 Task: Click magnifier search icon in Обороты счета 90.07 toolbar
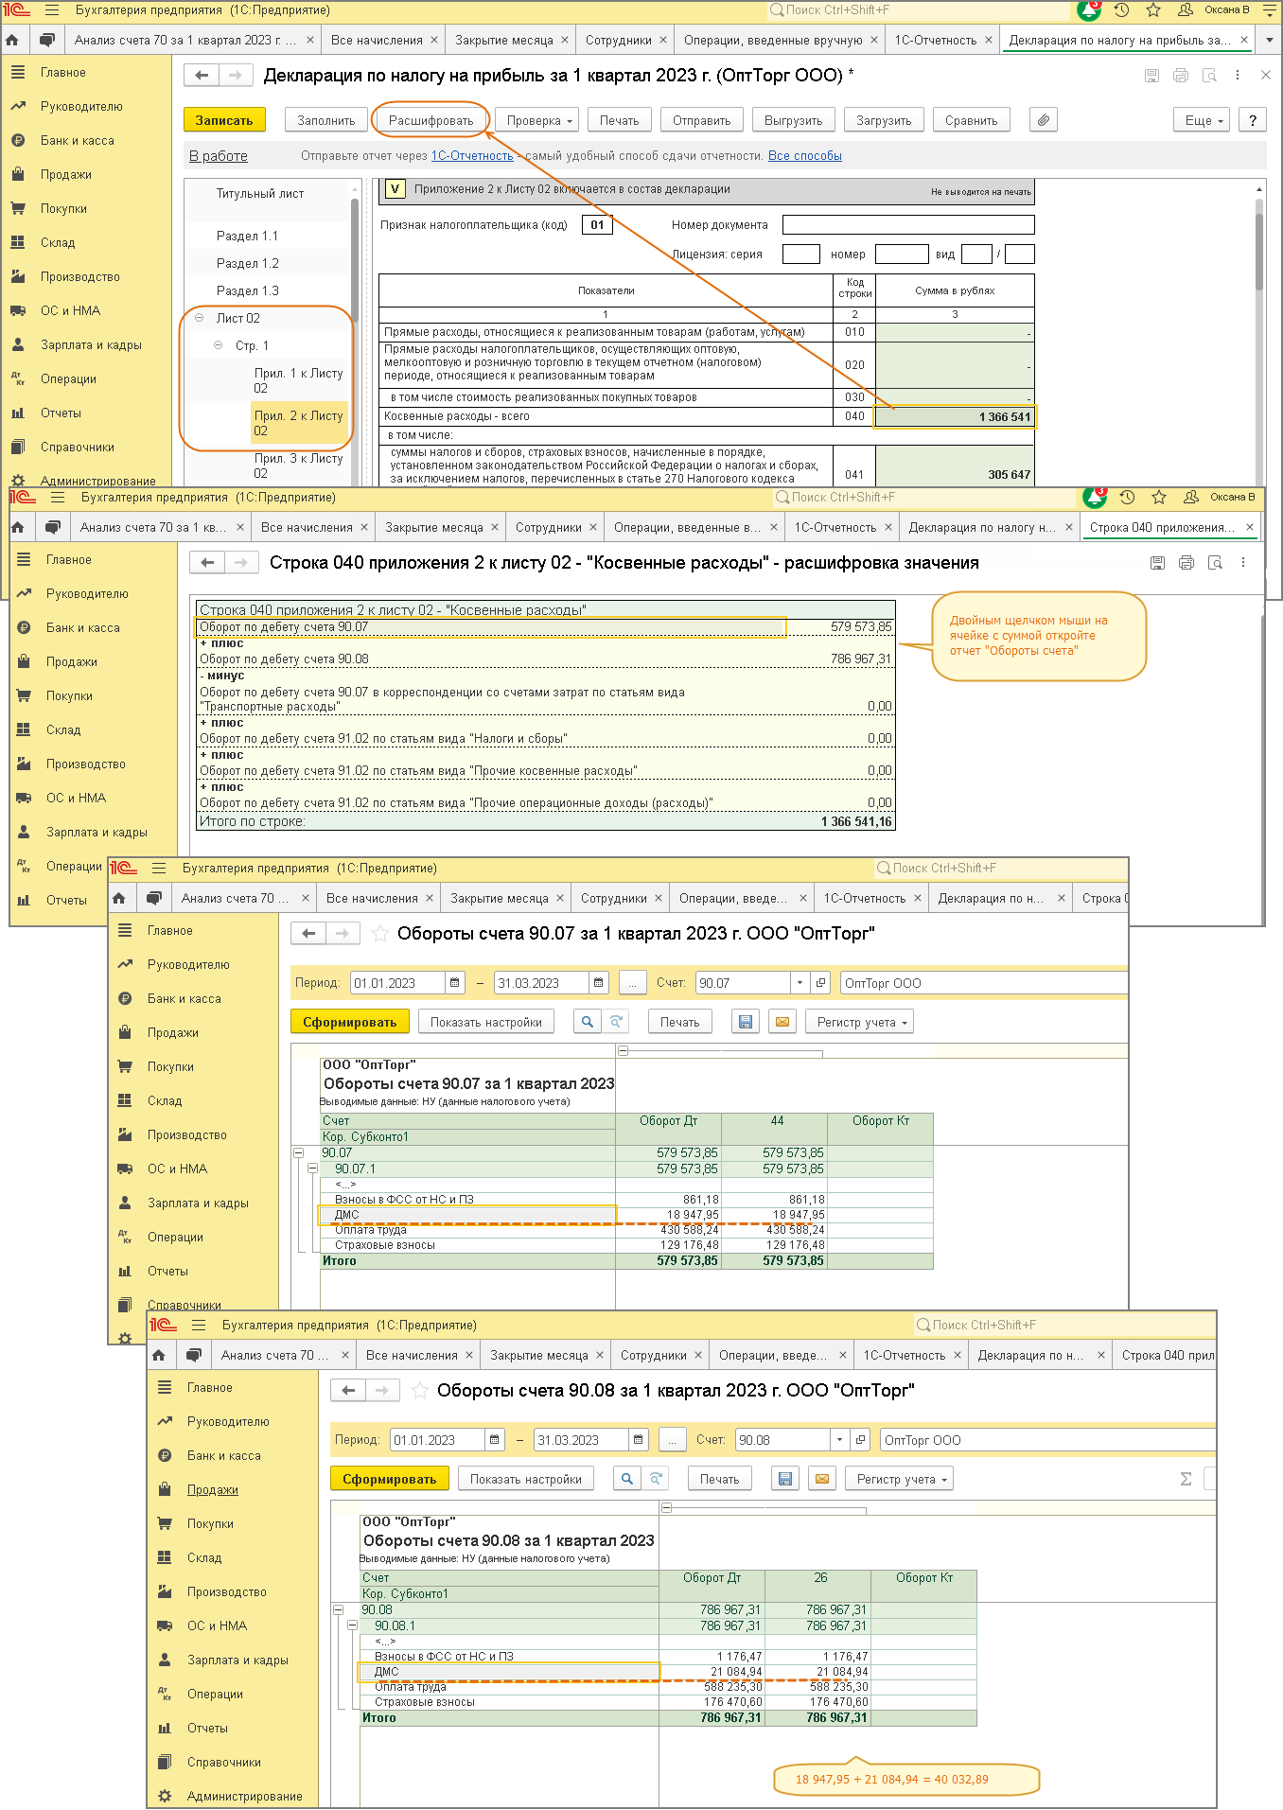pos(588,1022)
